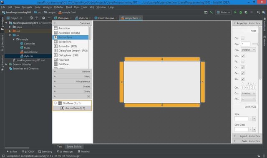Toggle the Visible checkbox in Properties
This screenshot has height=158, width=267.
coord(243,56)
